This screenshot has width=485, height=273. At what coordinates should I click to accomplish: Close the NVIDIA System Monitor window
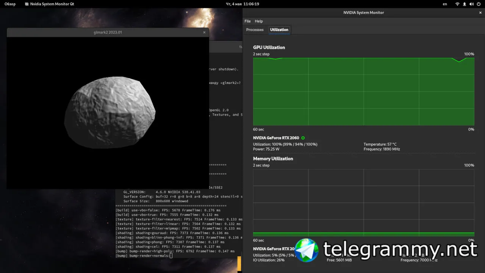tap(480, 13)
